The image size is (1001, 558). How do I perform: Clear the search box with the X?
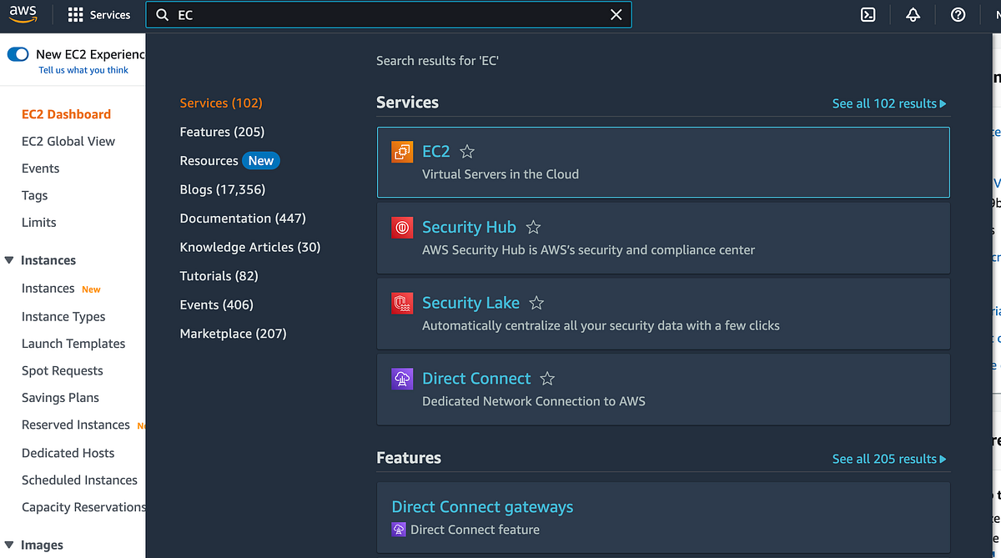(616, 14)
